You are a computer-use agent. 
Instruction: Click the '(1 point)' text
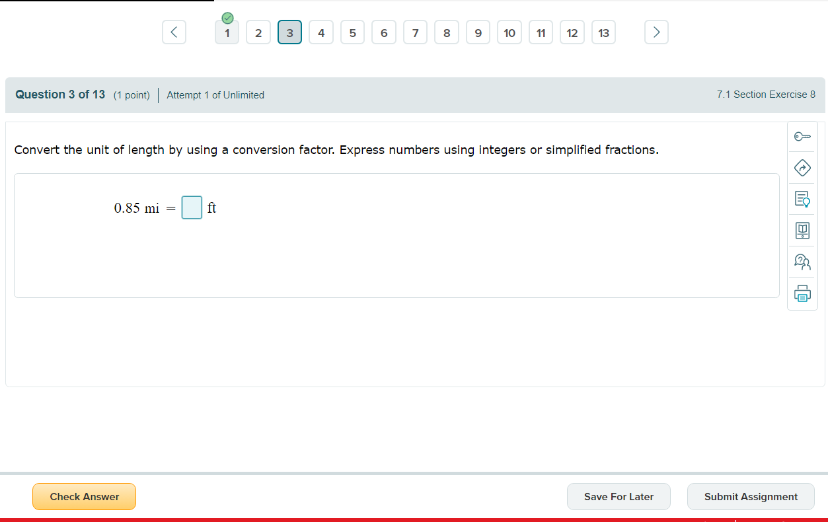[132, 95]
